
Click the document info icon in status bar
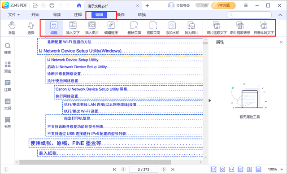pyautogui.click(x=6, y=170)
